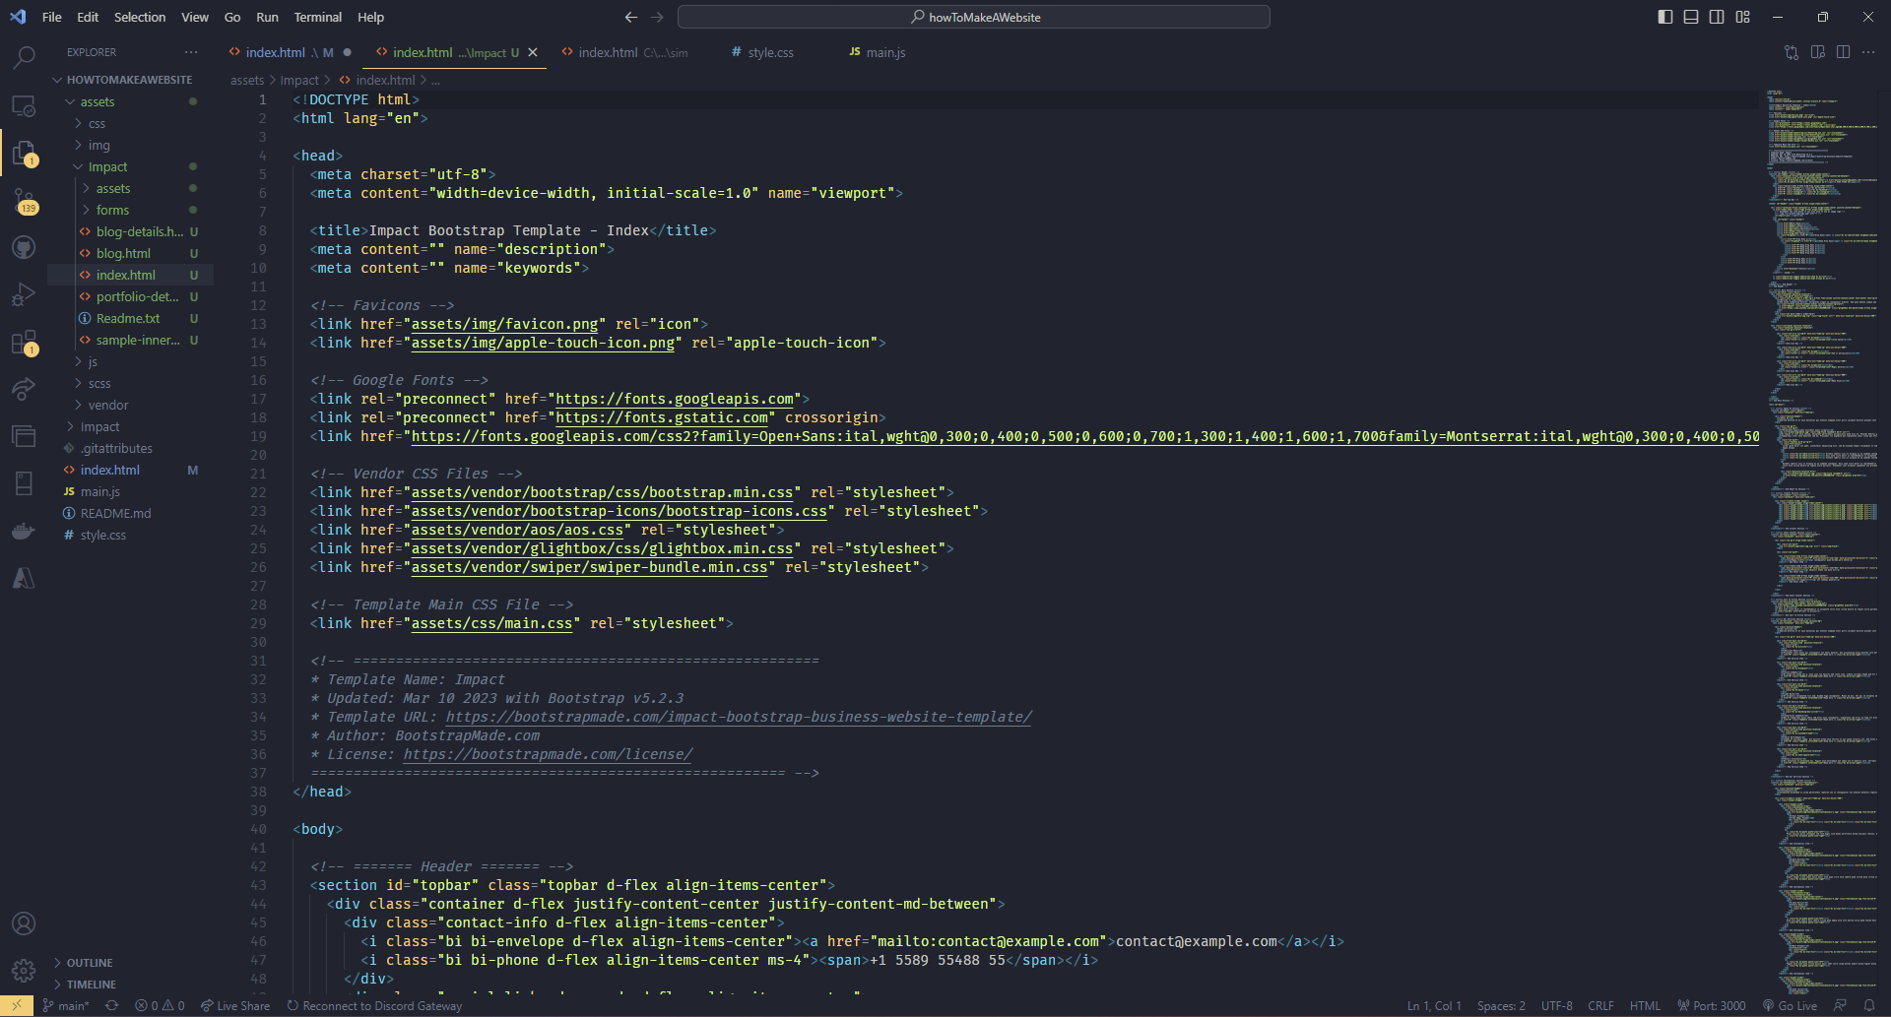
Task: Open the Terminal menu
Action: coord(317,17)
